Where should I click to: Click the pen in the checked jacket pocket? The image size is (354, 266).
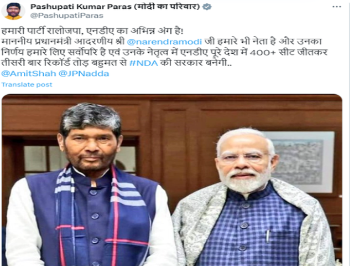coord(268,237)
